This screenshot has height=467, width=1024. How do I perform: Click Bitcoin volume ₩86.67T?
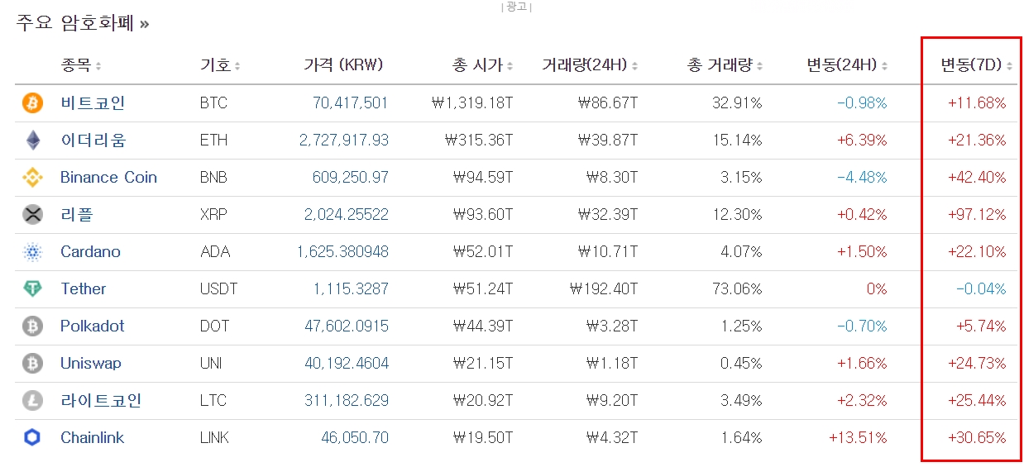(x=608, y=103)
